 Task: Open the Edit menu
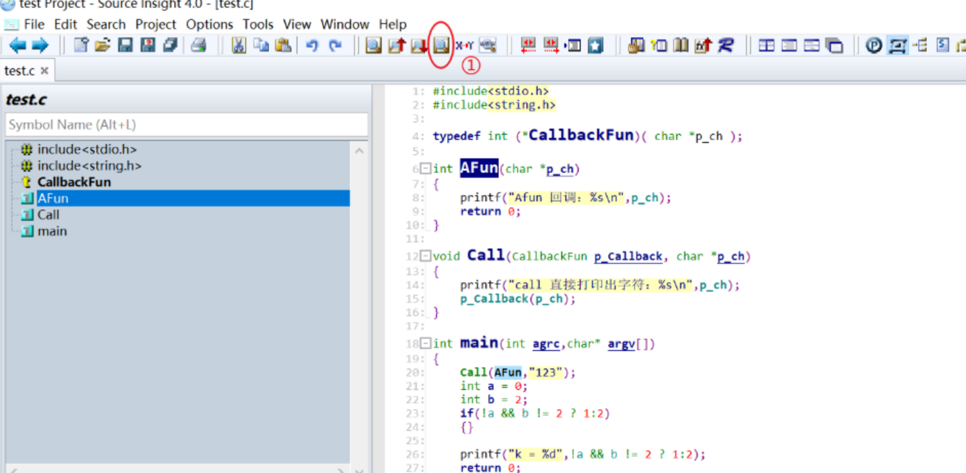tap(66, 24)
